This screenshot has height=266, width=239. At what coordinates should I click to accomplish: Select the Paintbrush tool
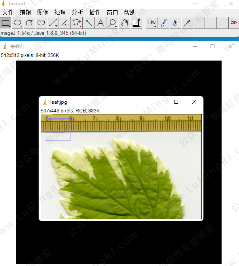point(163,23)
